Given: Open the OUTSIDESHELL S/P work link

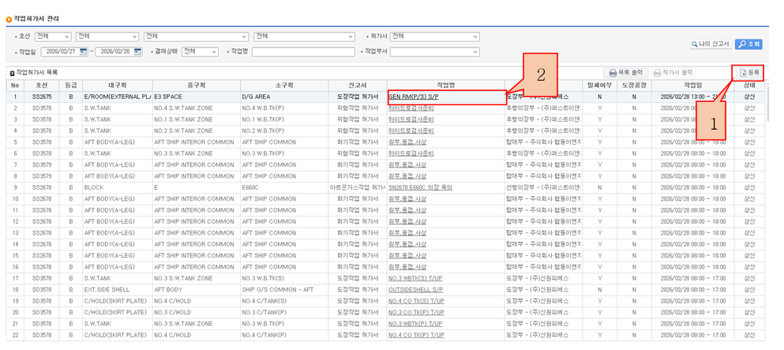Looking at the screenshot, I should (x=416, y=290).
